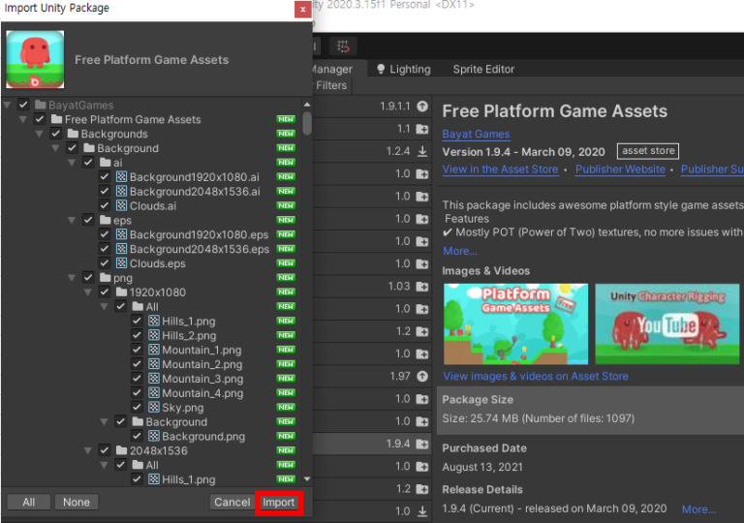Uncheck Clouds.eps checkbox

click(105, 263)
